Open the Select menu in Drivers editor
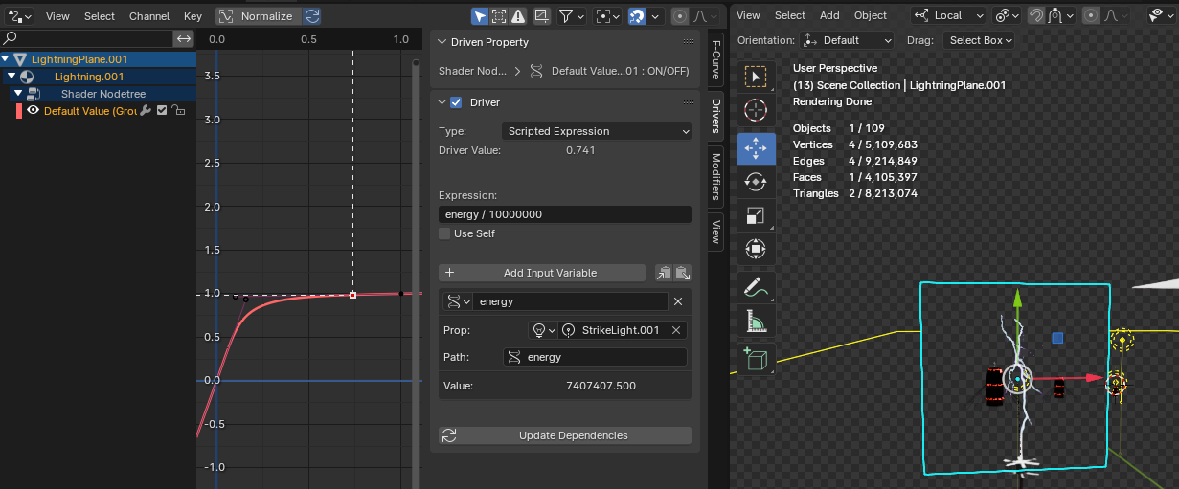The image size is (1179, 489). pos(100,16)
